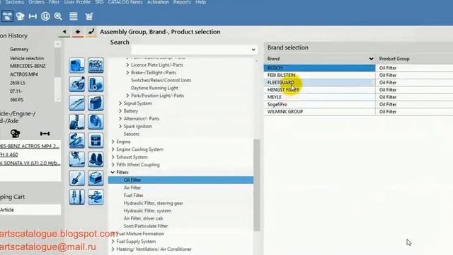Open the Brand column header dropdown
This screenshot has height=255, width=453.
(x=371, y=59)
